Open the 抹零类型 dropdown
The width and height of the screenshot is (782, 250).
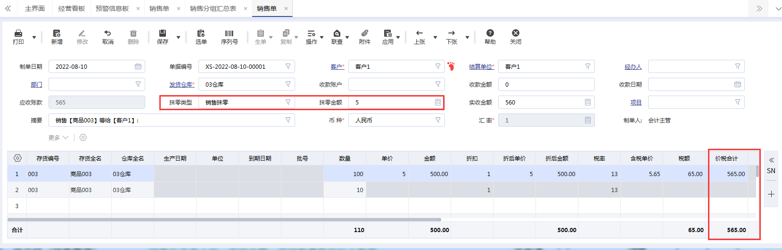point(288,103)
